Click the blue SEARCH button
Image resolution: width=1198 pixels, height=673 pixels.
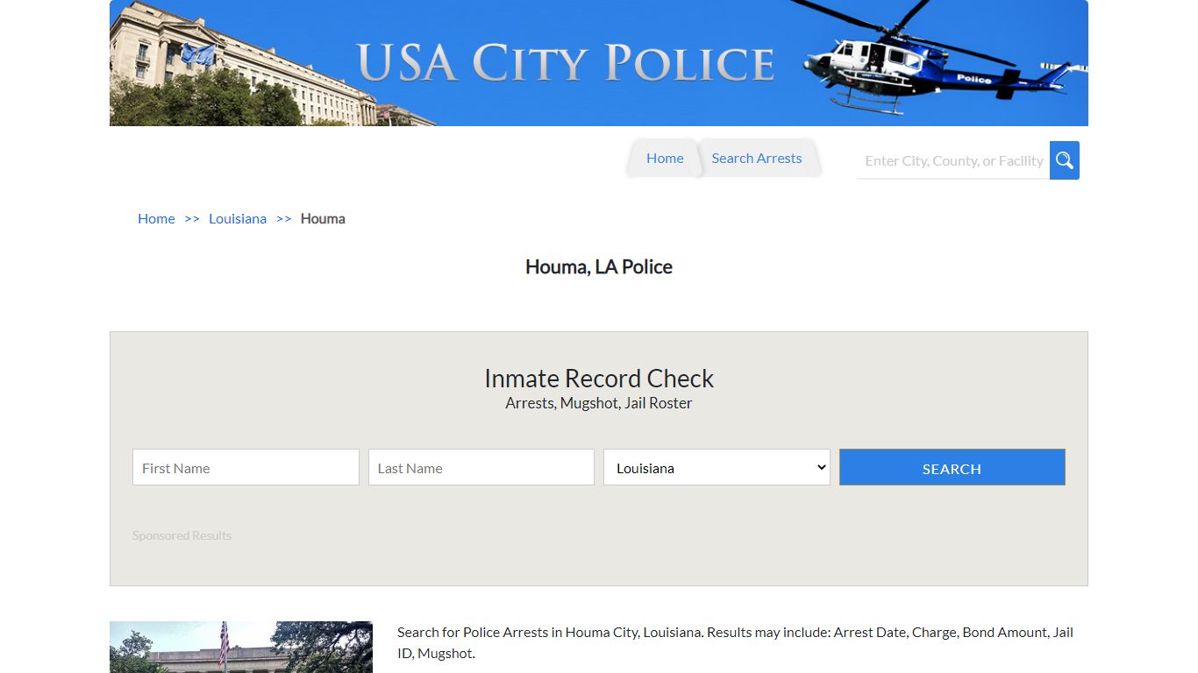[952, 468]
